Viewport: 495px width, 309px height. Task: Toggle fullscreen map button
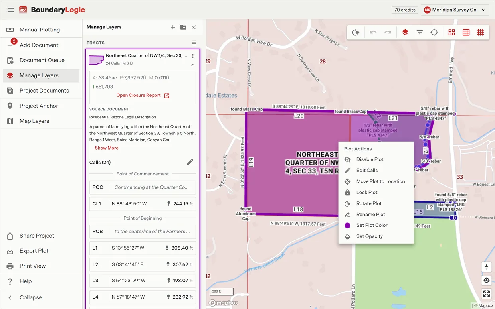486,294
